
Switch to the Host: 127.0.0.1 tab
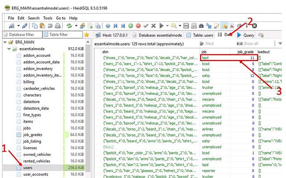pyautogui.click(x=112, y=35)
